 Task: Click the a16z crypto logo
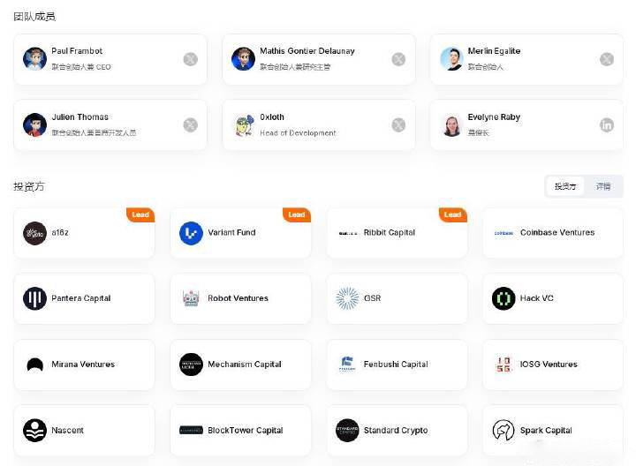click(x=34, y=233)
